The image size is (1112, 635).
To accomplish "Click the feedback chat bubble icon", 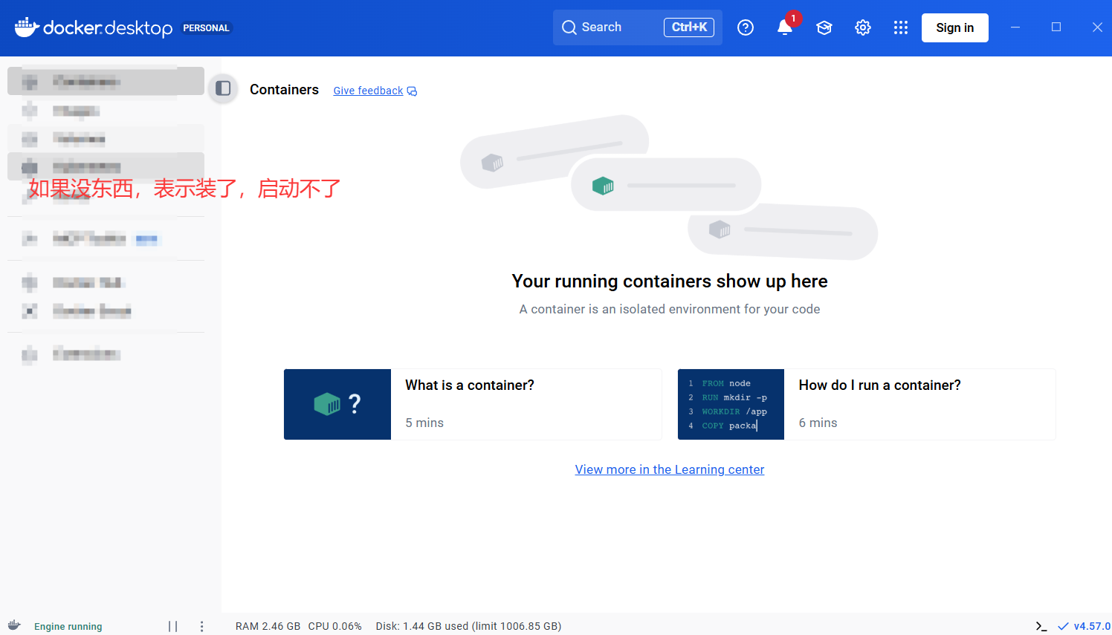I will [413, 91].
